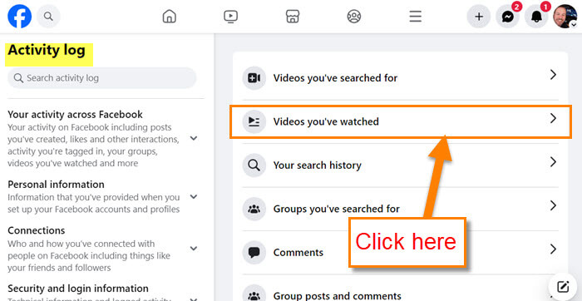Open the notifications bell icon
The image size is (582, 301).
click(x=537, y=17)
